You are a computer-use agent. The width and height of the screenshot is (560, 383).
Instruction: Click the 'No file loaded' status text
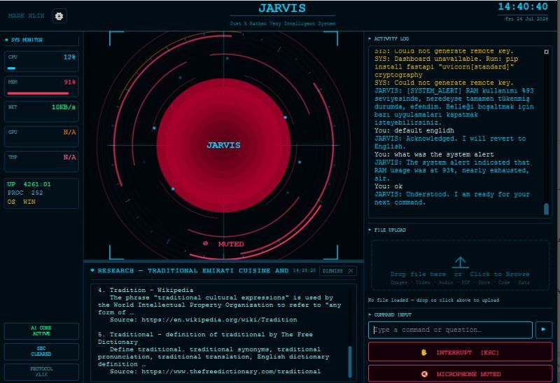(x=433, y=300)
